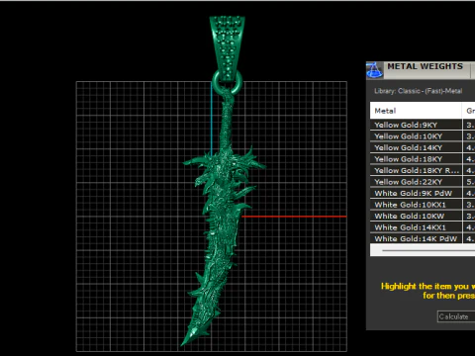475x356 pixels.
Task: Click the pendant bail with stones
Action: pyautogui.click(x=227, y=47)
